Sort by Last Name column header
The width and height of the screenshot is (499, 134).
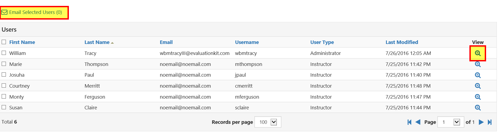tap(97, 42)
